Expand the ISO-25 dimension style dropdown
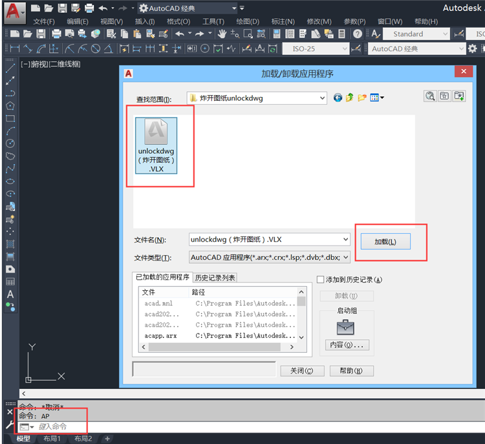Viewport: 485px width, 444px height. click(x=345, y=48)
